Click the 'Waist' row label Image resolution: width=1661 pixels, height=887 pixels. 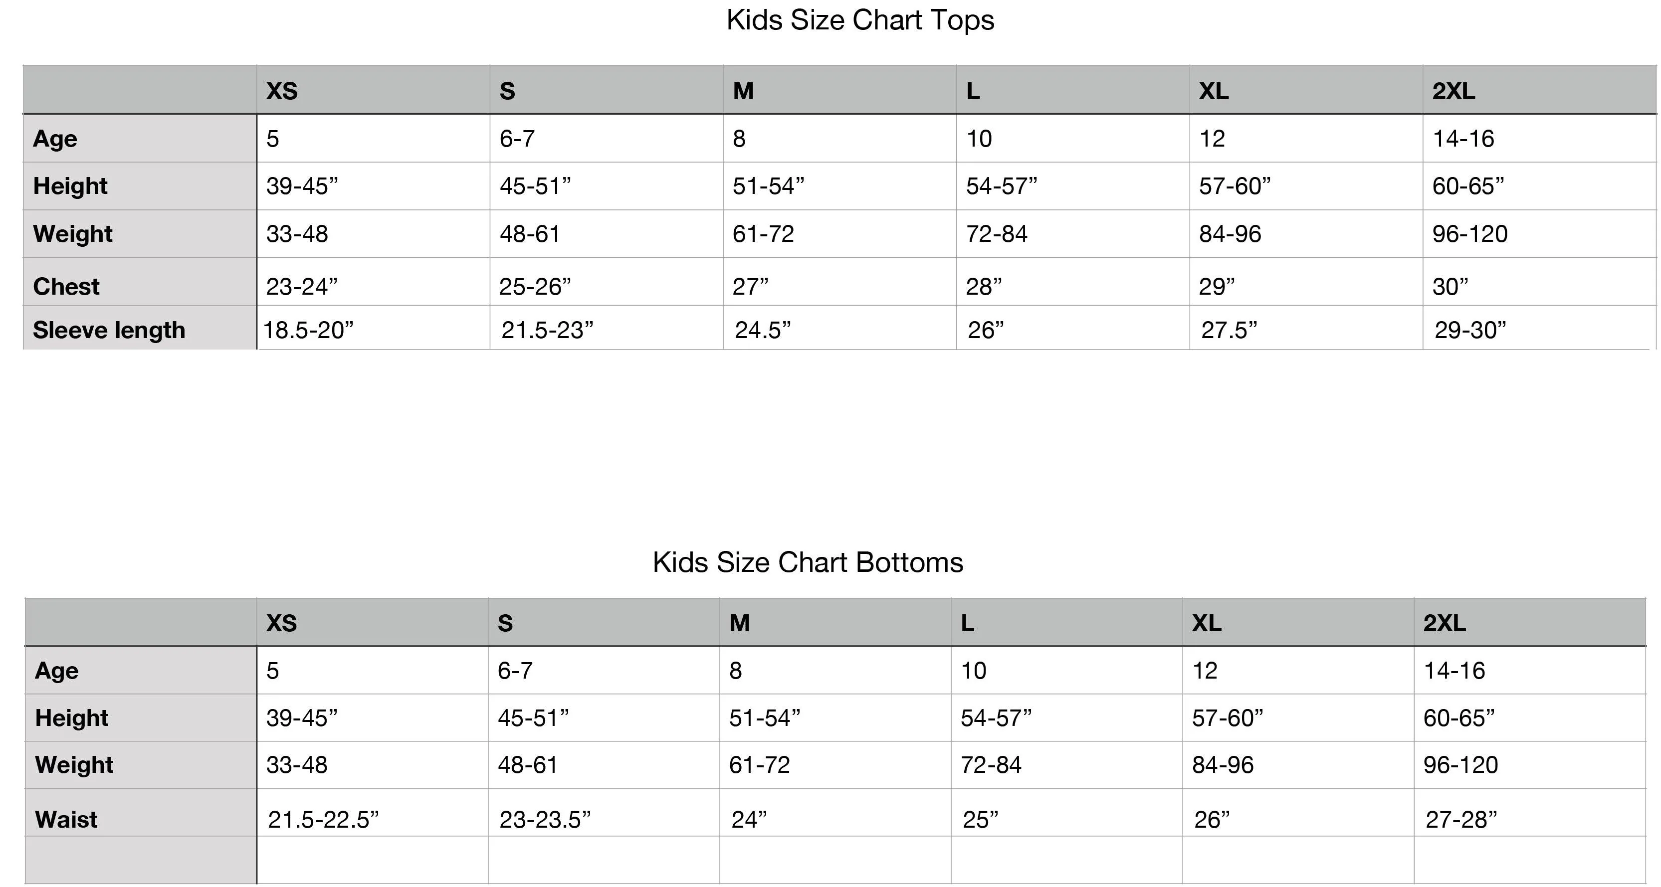66,819
